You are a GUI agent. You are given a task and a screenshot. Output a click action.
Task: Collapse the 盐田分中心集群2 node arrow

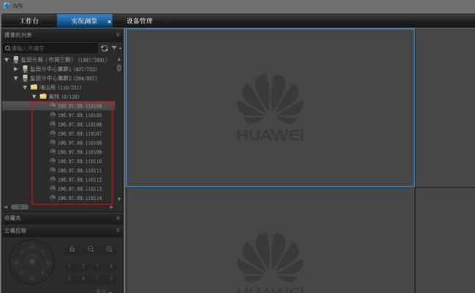pos(15,78)
